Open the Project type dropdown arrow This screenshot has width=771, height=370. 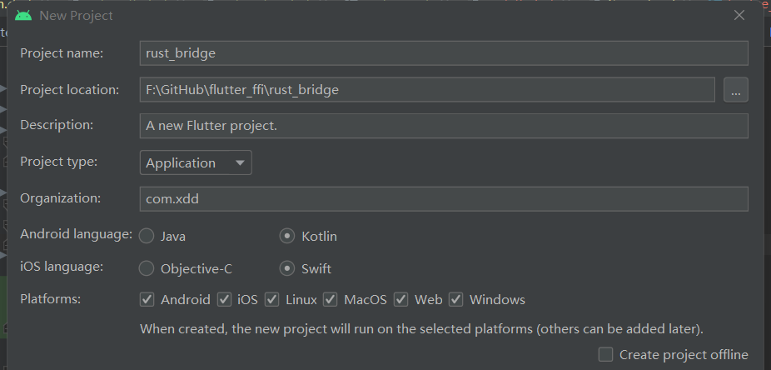(x=240, y=162)
